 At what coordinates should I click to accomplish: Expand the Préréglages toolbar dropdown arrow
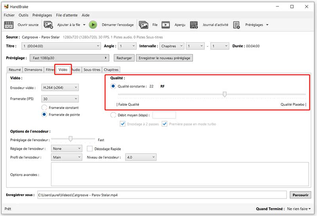[x=267, y=25]
